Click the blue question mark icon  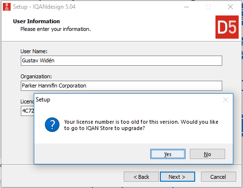[52, 125]
